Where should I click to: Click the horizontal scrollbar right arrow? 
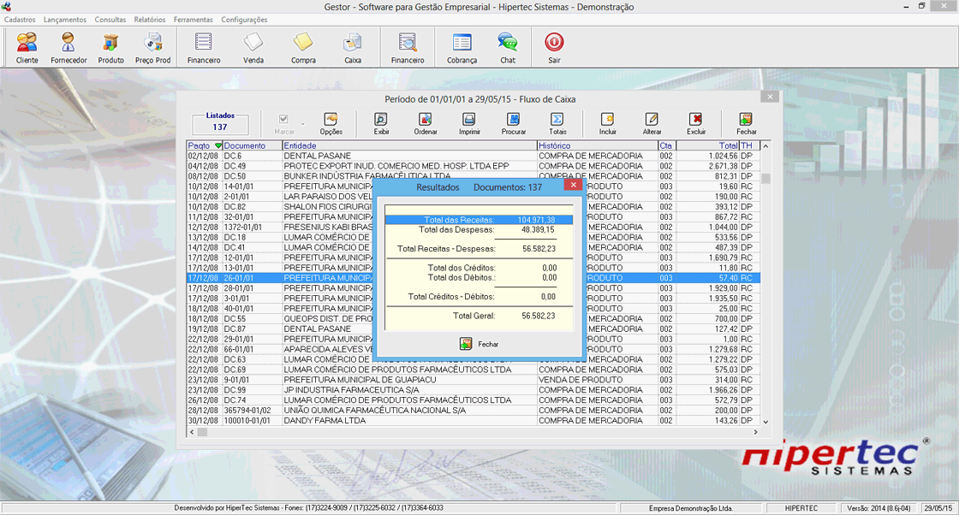pos(755,432)
